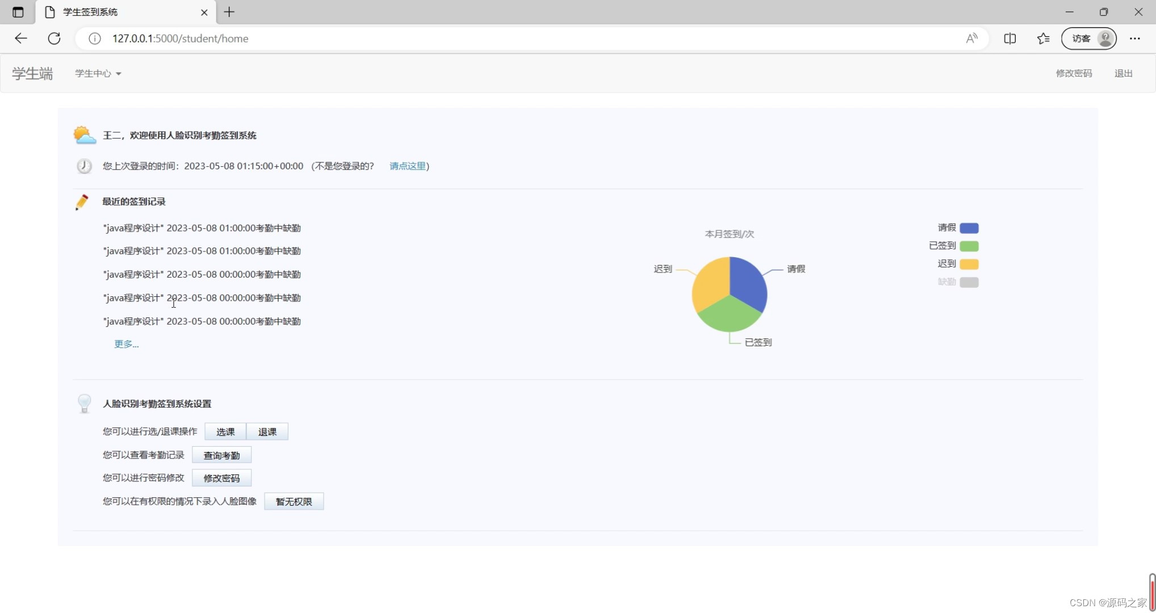Click the 请点这里 link
The height and width of the screenshot is (613, 1156).
(x=407, y=166)
